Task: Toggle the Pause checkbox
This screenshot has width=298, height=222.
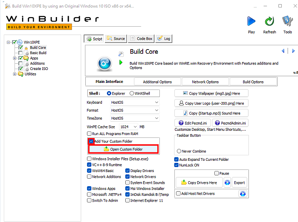Action: 216,173
